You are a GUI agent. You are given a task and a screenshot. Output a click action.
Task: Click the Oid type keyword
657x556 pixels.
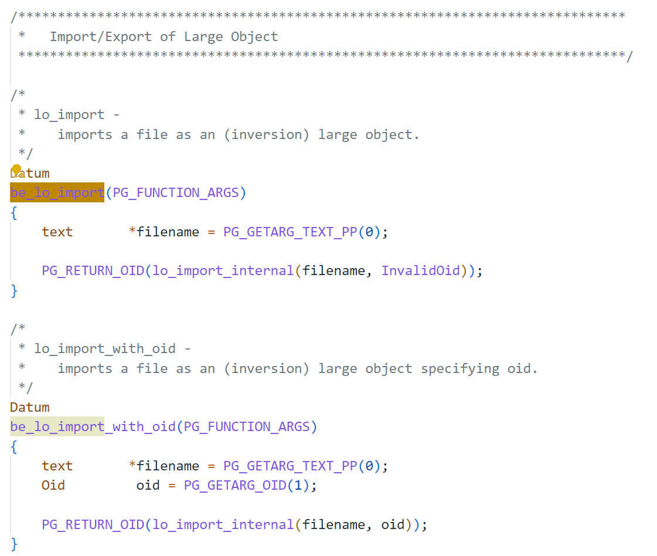coord(53,485)
